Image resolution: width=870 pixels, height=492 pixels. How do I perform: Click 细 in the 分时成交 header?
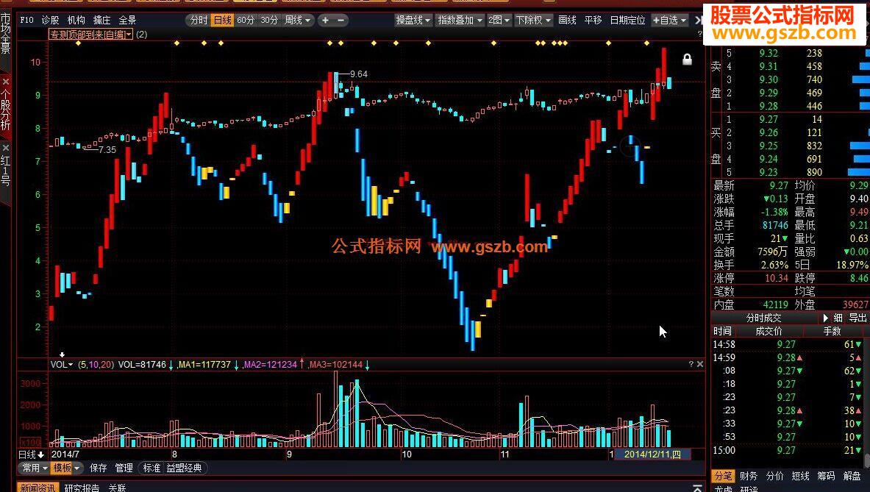click(839, 318)
